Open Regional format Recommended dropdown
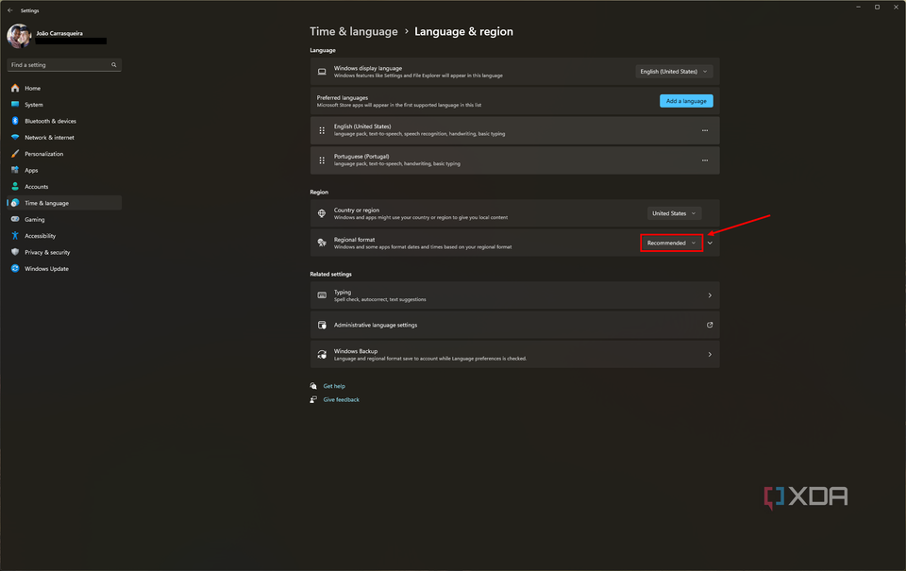This screenshot has height=571, width=906. [x=671, y=243]
